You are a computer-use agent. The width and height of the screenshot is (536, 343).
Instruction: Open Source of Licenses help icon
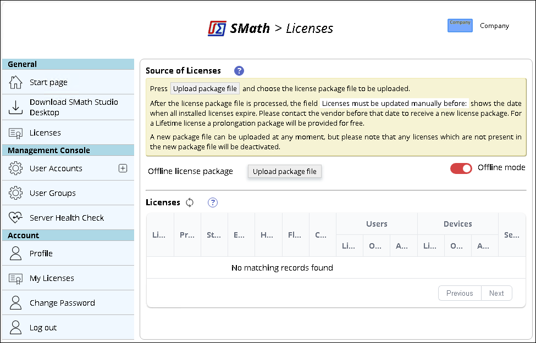coord(239,71)
